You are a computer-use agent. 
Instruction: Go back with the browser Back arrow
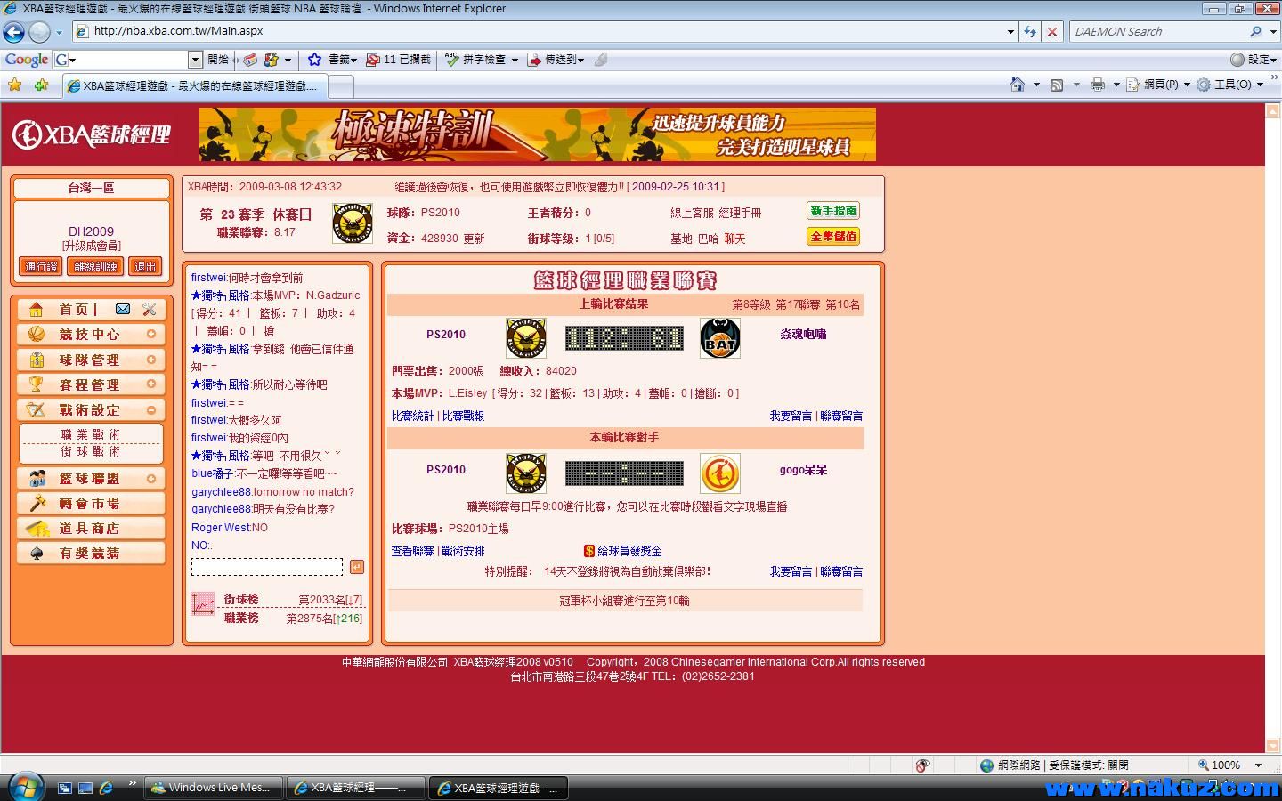(x=13, y=32)
